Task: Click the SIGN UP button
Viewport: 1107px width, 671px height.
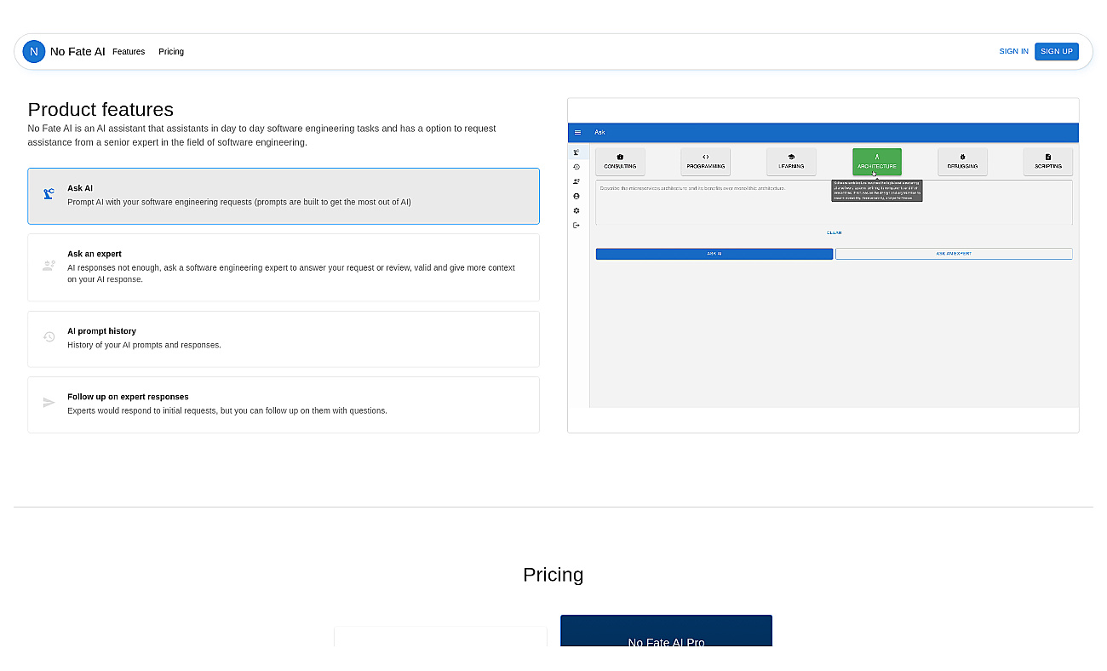Action: [1057, 51]
